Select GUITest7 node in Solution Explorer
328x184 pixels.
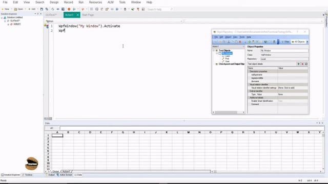pyautogui.click(x=15, y=21)
